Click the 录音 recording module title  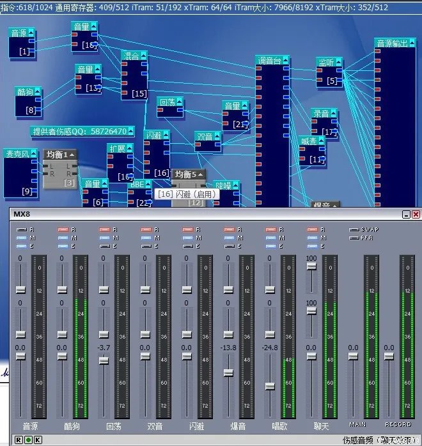320,113
